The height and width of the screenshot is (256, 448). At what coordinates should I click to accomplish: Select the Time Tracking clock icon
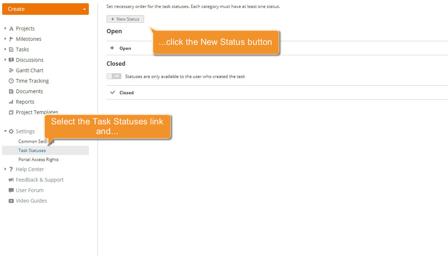[x=11, y=81]
